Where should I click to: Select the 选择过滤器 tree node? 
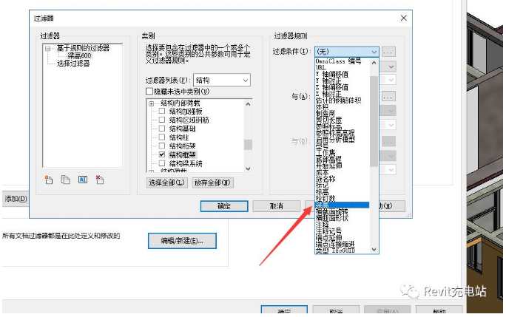tap(73, 64)
